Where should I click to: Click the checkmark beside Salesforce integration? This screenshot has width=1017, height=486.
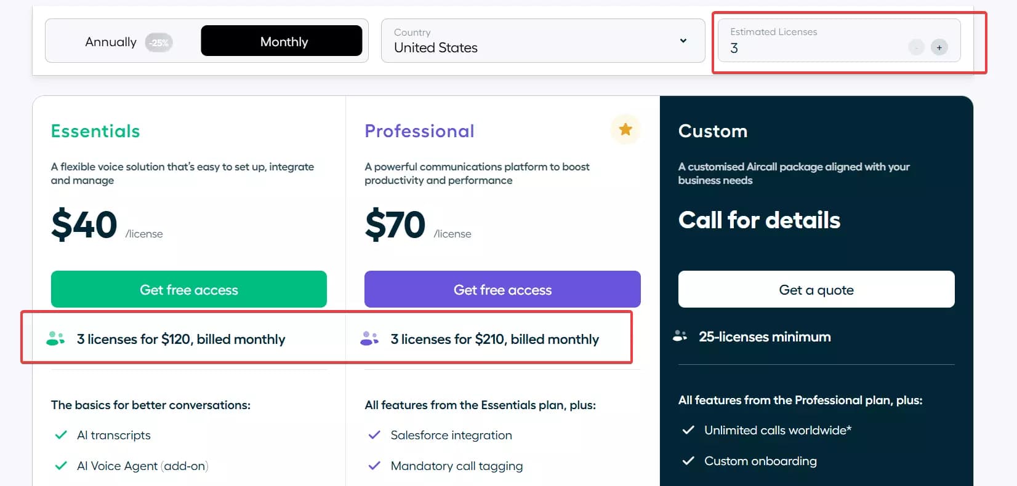(x=374, y=434)
